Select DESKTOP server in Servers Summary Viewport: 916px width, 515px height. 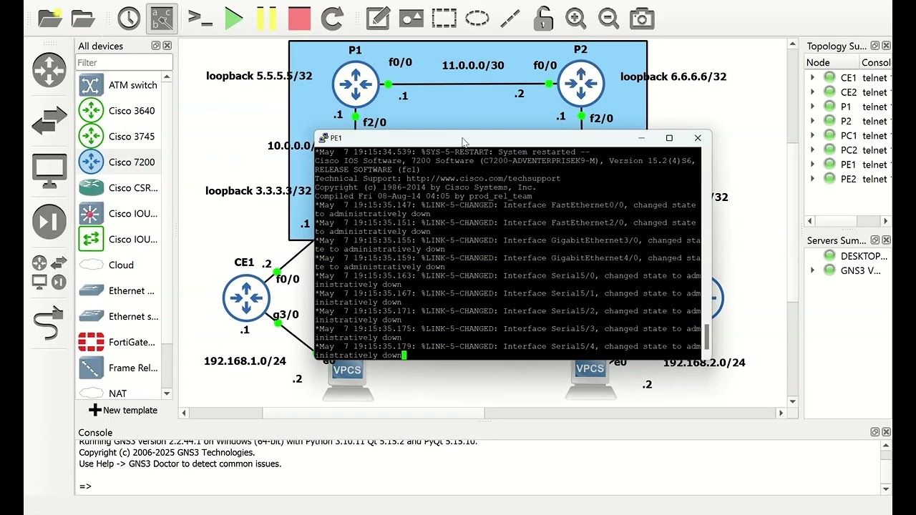(x=856, y=256)
